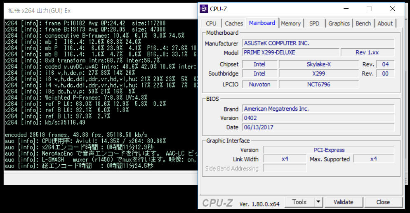Click the Southbridge vendor Intel field
410x213 pixels.
pos(259,74)
